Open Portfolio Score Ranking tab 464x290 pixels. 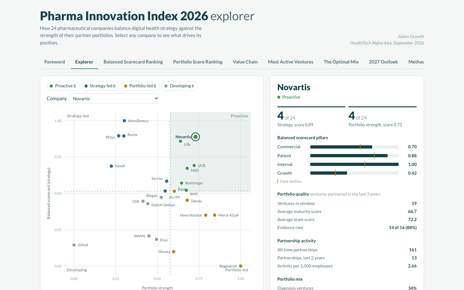tap(198, 62)
